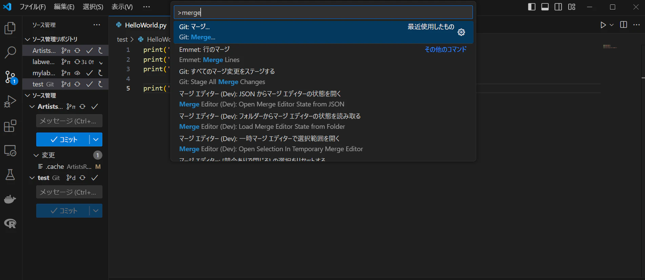Refresh icon on mylab repository row

(x=100, y=73)
